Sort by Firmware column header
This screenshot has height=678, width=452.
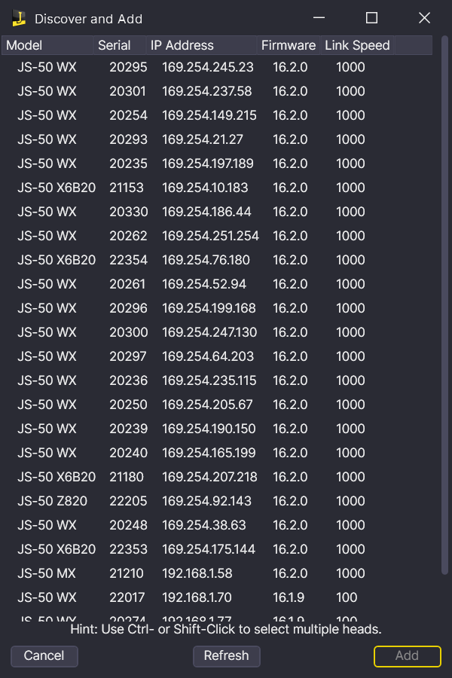tap(289, 45)
